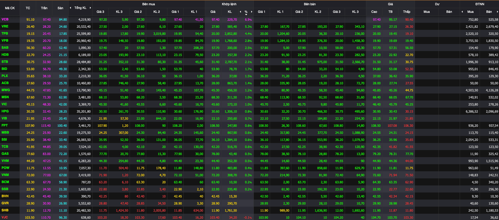
Task: Select the TCB ticker
Action: click(x=5, y=147)
